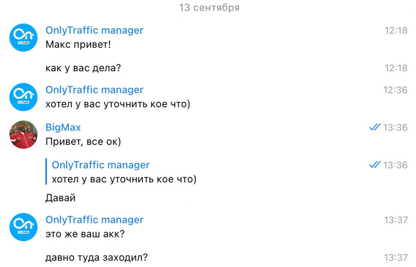Click OnlyTraffic manager name at 13:37 message

94,220
